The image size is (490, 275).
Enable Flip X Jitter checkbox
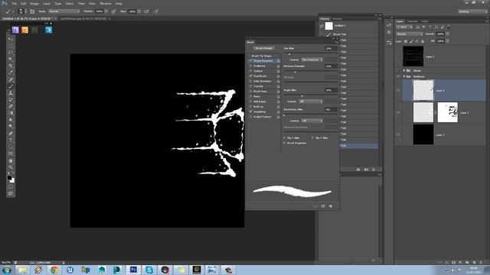285,137
